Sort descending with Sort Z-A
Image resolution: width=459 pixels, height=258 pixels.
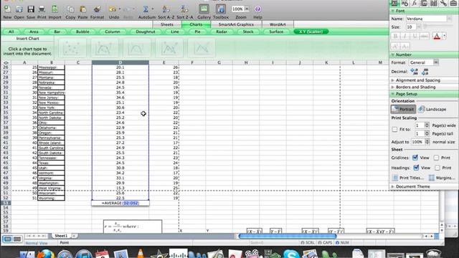tap(185, 9)
